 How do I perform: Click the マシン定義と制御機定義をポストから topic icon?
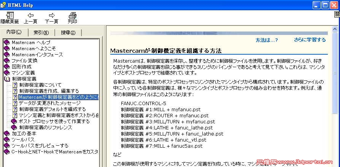tap(15, 115)
